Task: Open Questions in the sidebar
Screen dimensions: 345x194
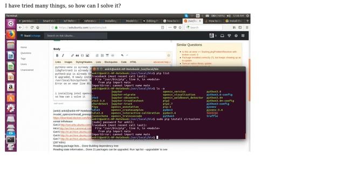Action: pos(26,53)
